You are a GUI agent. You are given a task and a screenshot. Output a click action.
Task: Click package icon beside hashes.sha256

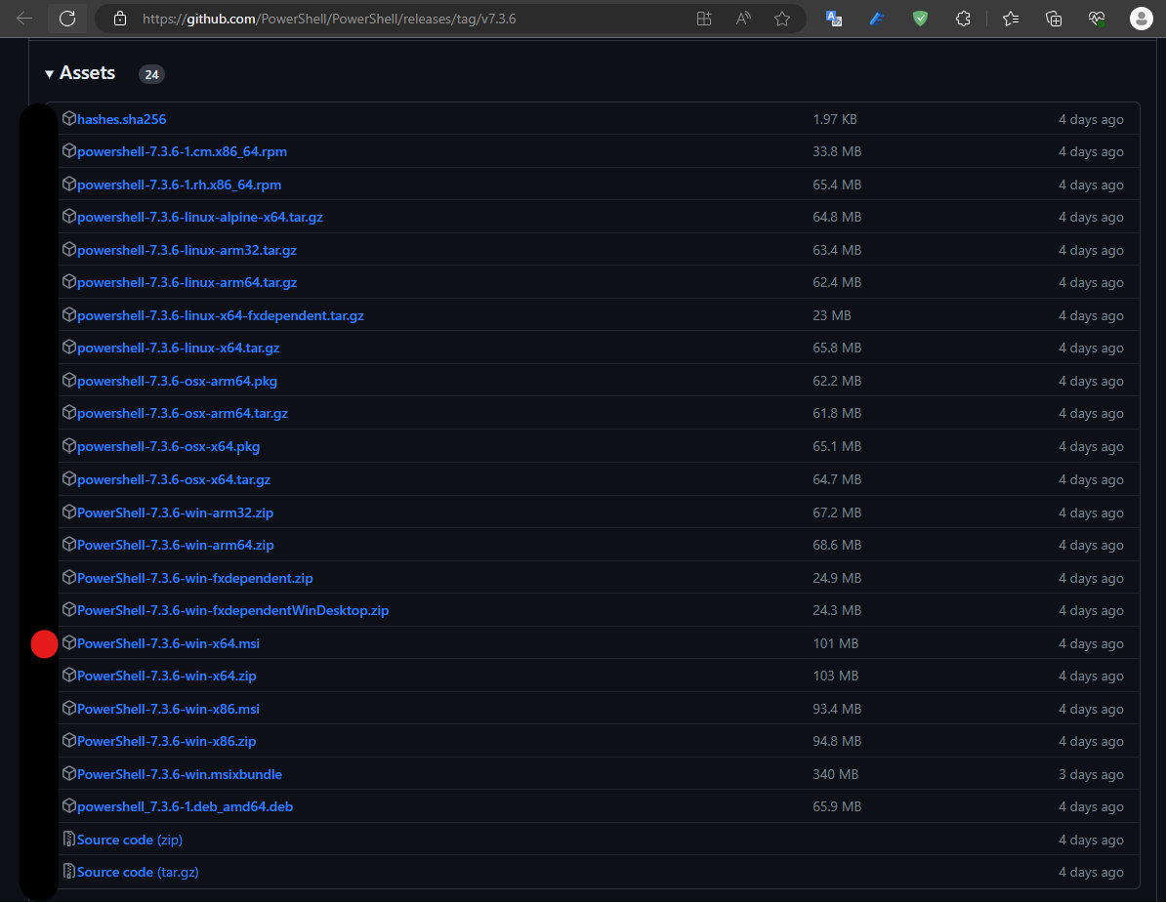click(x=69, y=118)
